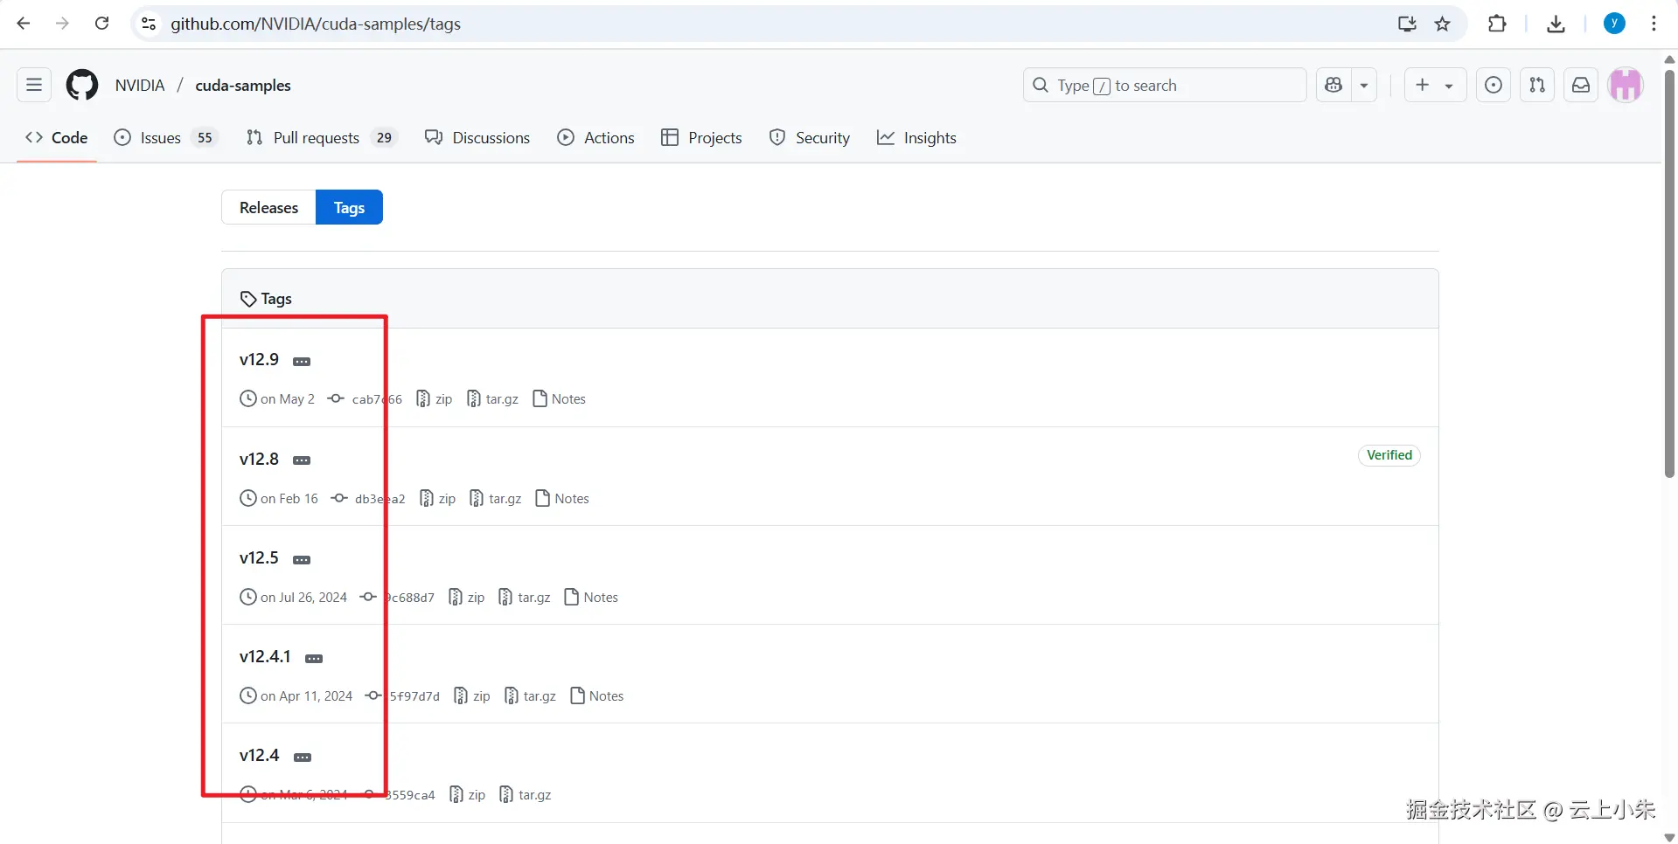Switch to the Issues tab
Screen dimensions: 1678x844
(165, 137)
